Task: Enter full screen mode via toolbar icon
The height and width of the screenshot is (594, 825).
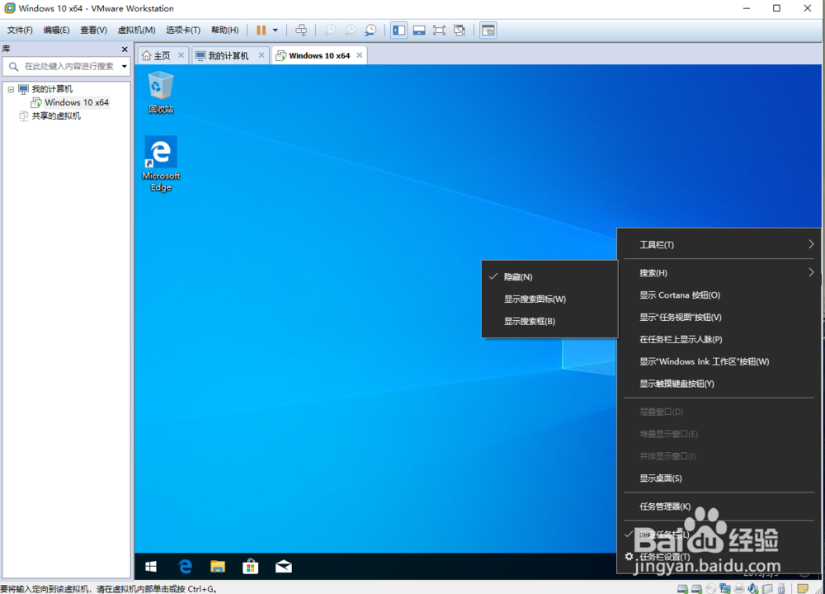Action: point(439,30)
